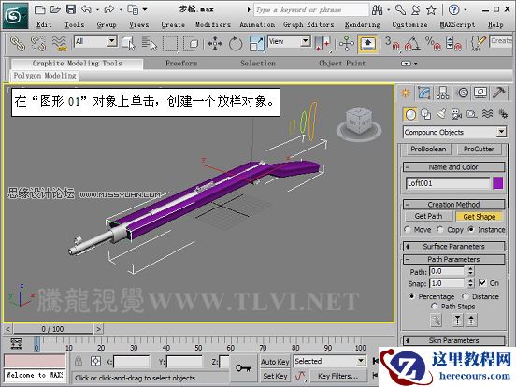Open file icon in quick access toolbar
Screen dimensions: 516x387
click(55, 9)
